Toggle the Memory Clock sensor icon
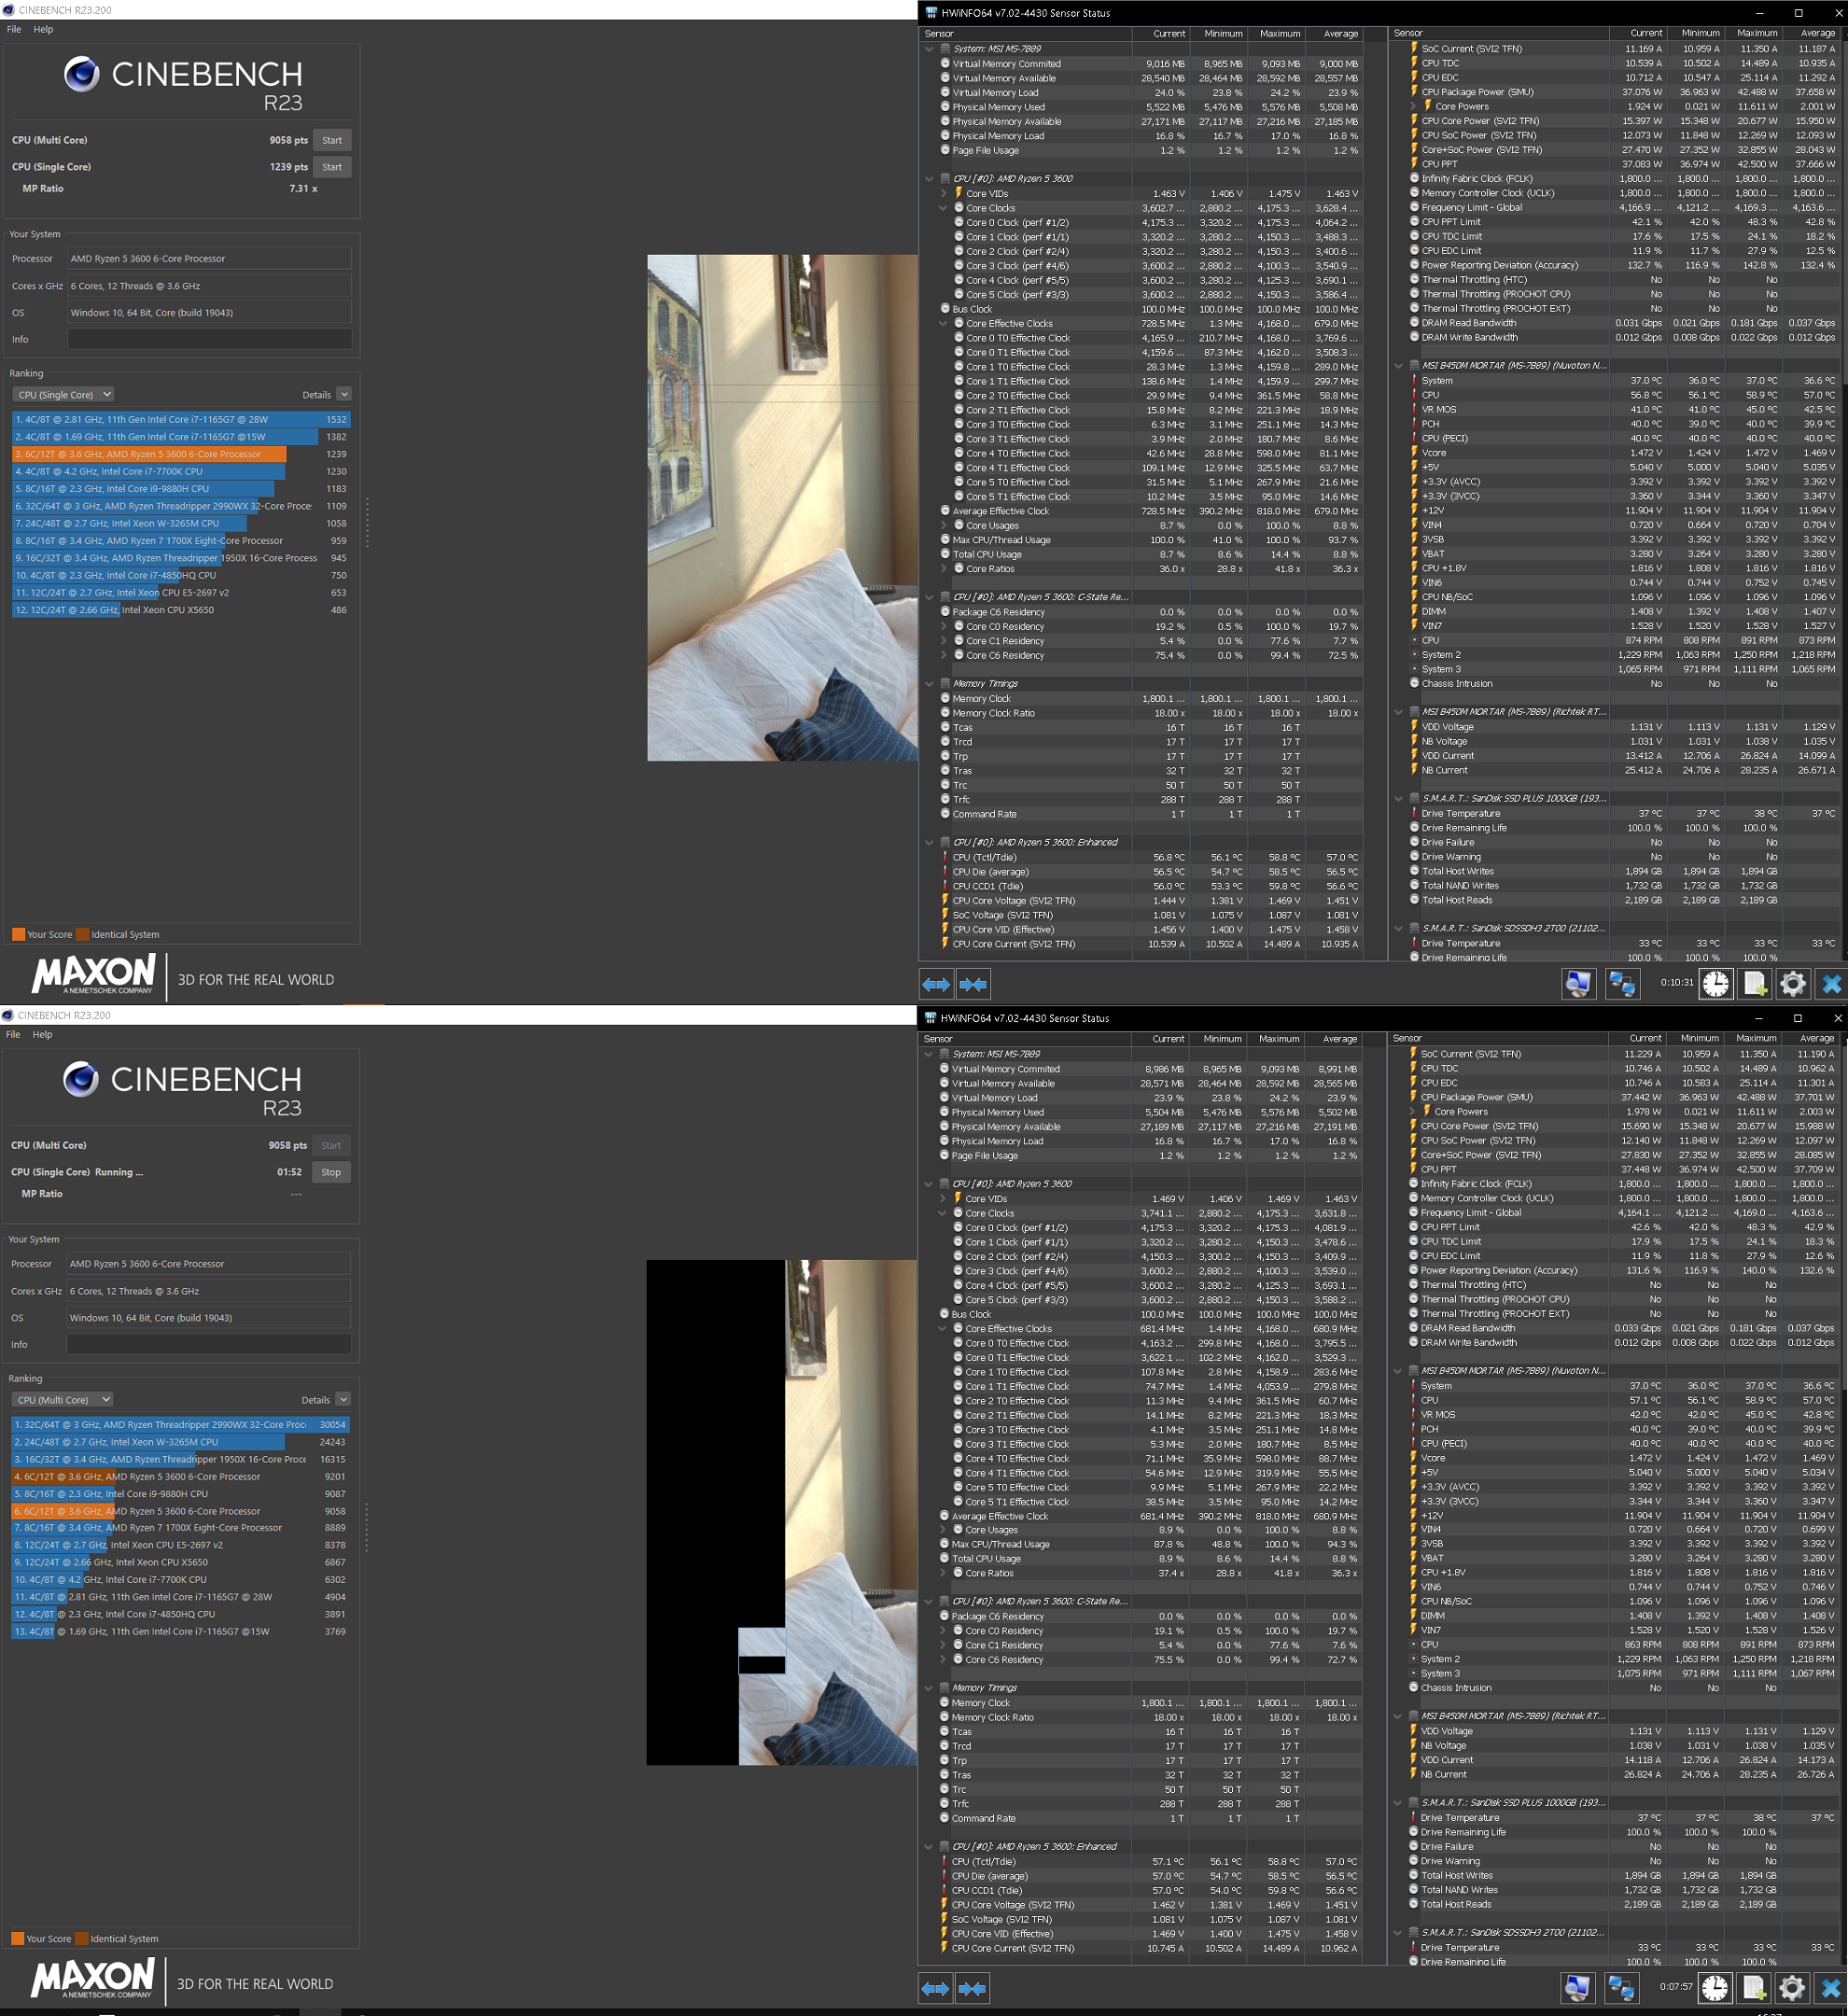 (946, 698)
